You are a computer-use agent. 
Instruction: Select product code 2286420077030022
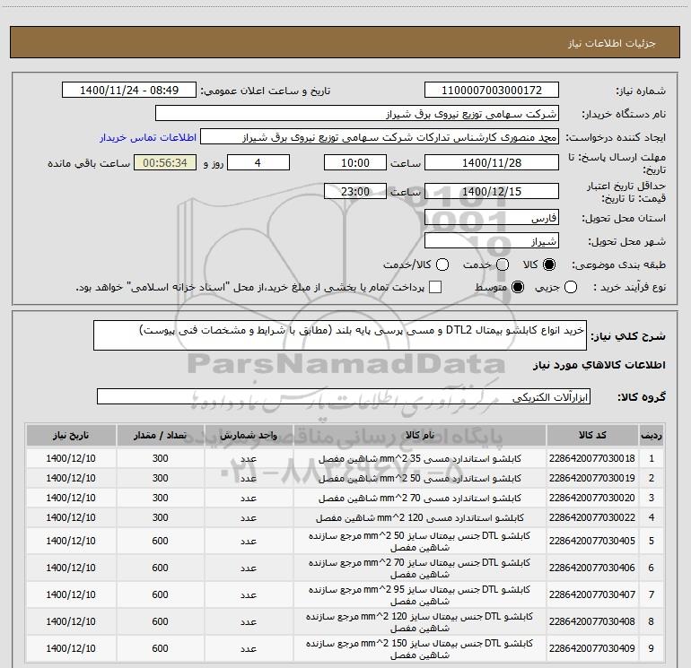click(592, 517)
